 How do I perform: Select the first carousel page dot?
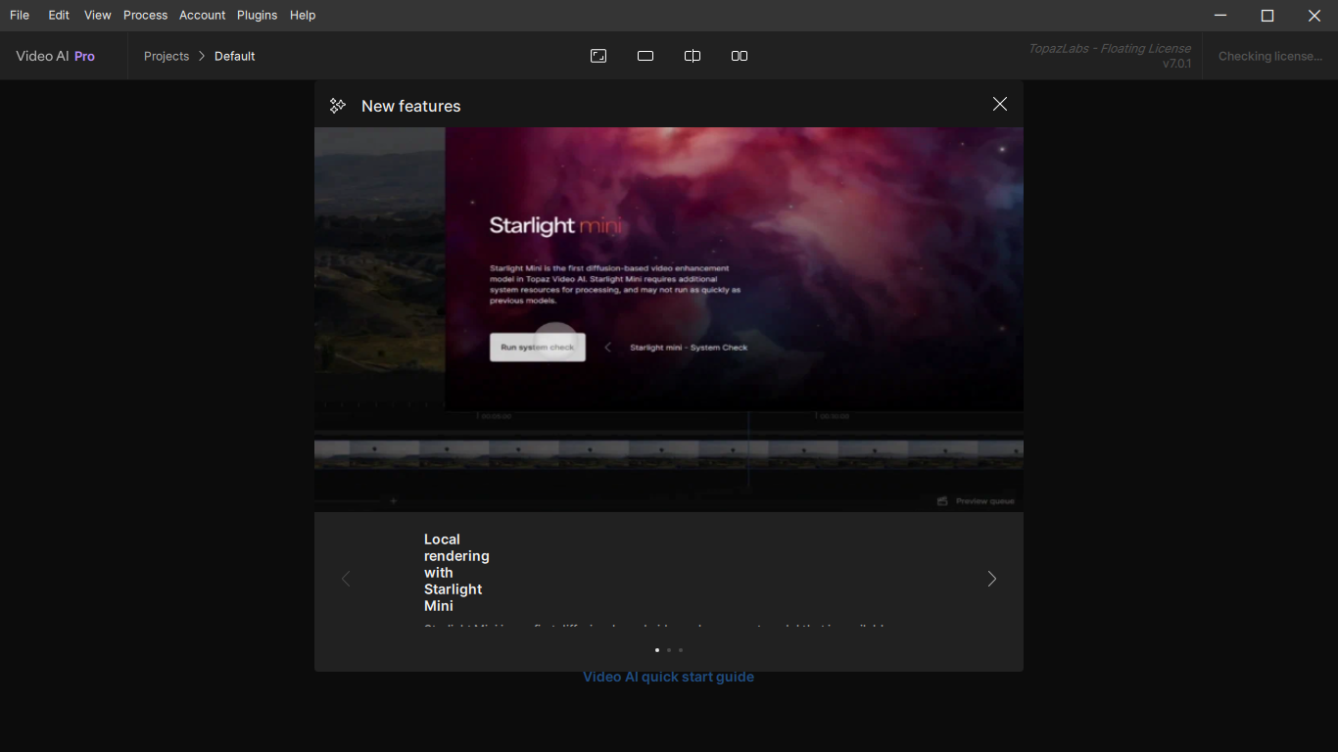pos(657,650)
